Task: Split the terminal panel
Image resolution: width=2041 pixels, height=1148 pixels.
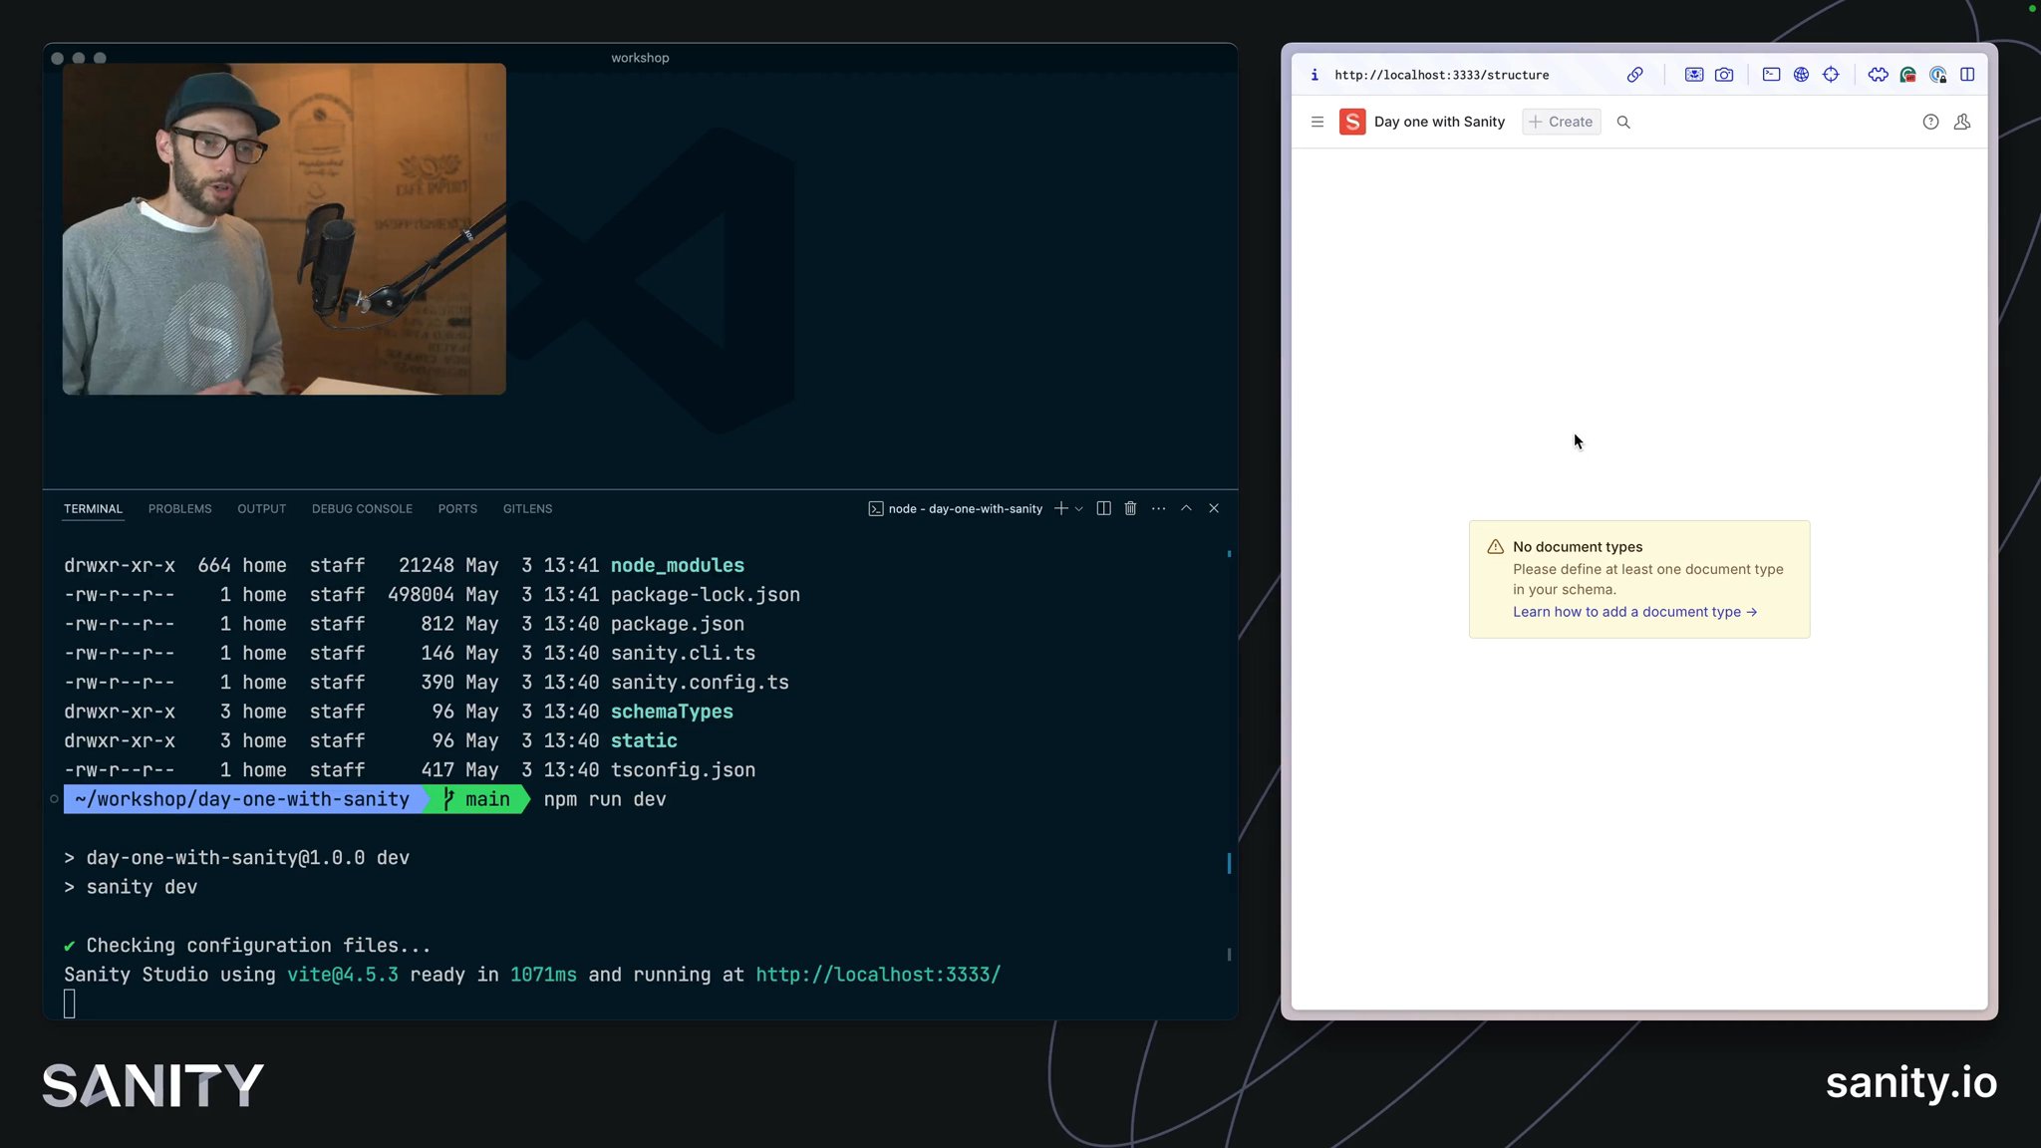Action: pos(1103,508)
